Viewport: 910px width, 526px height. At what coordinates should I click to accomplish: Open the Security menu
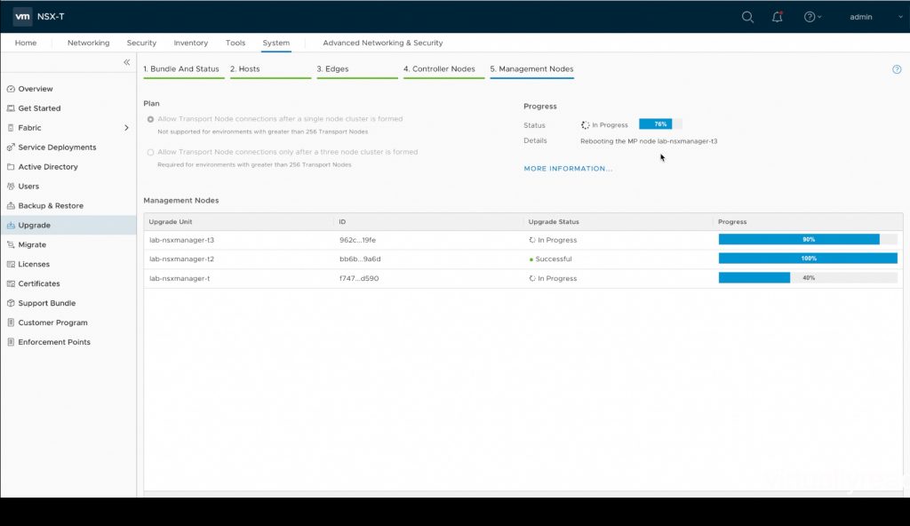pos(141,43)
